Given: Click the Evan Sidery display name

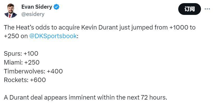Looking at the screenshot, I should point(37,7).
